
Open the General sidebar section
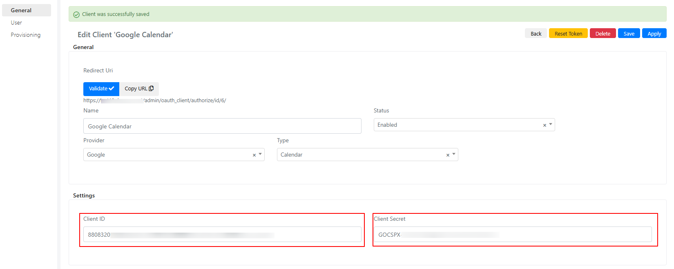click(27, 10)
